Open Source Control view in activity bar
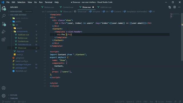Image resolution: width=183 pixels, height=103 pixels. click(4, 24)
